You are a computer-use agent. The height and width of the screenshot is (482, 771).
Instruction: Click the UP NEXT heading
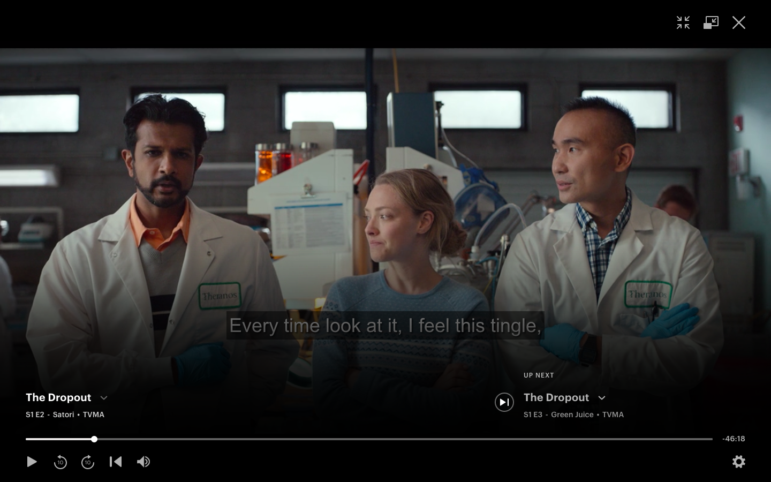tap(539, 375)
